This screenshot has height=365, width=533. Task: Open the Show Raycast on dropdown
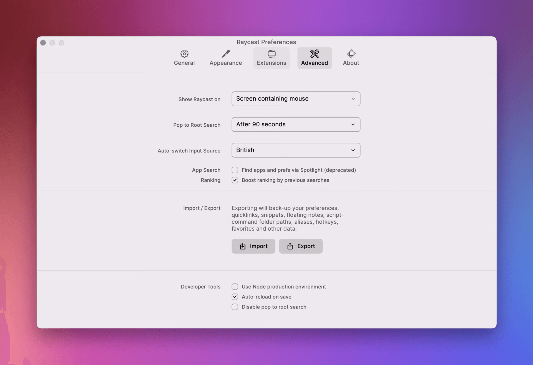coord(296,99)
